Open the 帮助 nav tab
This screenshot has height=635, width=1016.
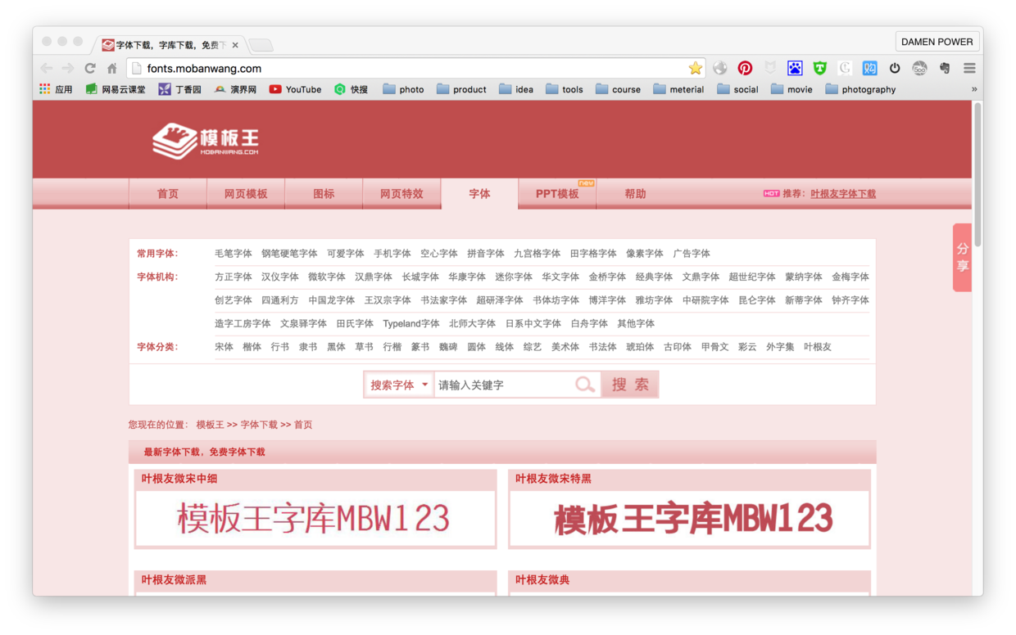(635, 194)
